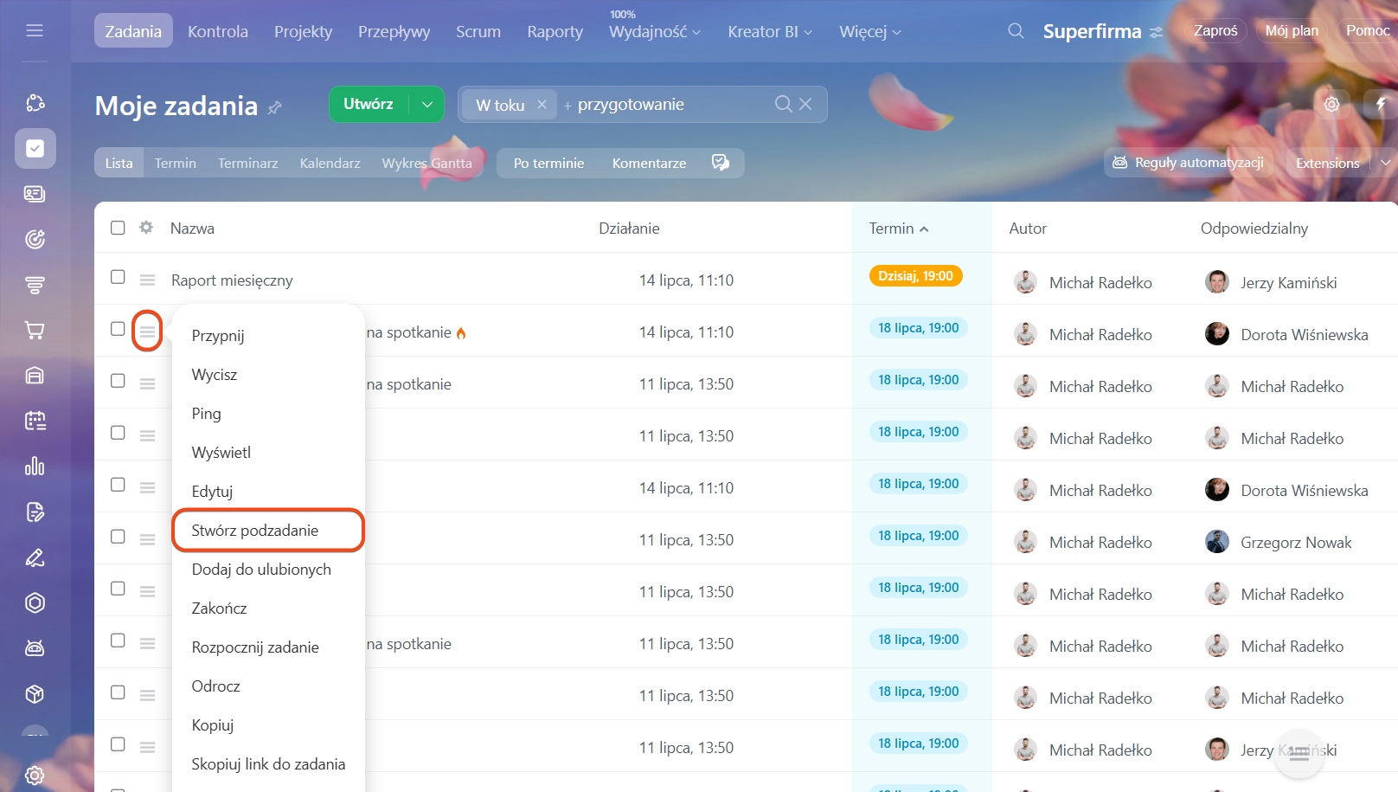
Task: Switch to the Terminarz view tab
Action: click(x=247, y=163)
